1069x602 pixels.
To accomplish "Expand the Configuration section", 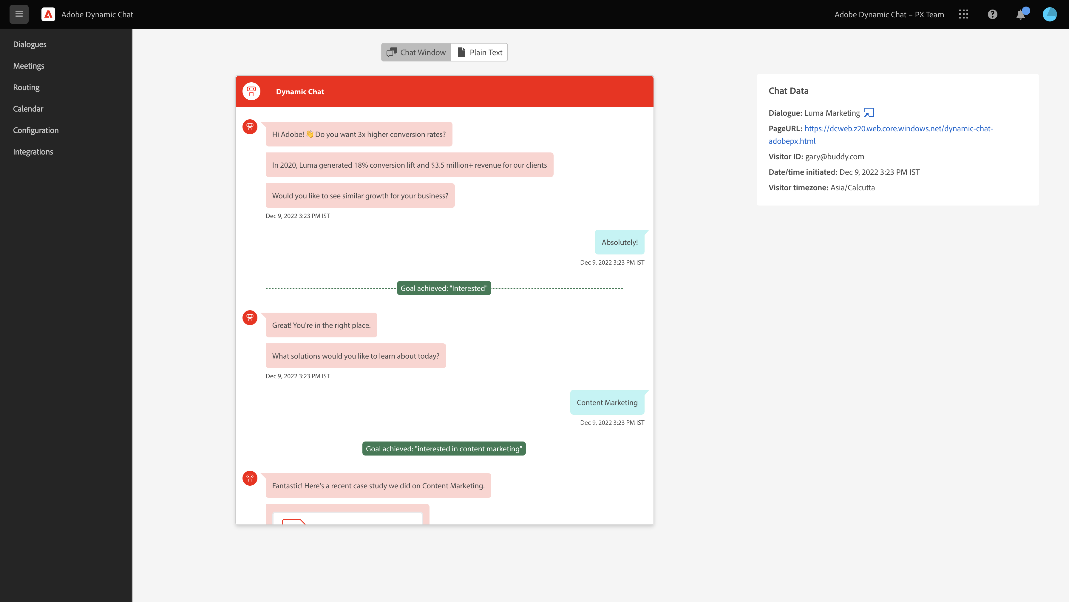I will [36, 130].
